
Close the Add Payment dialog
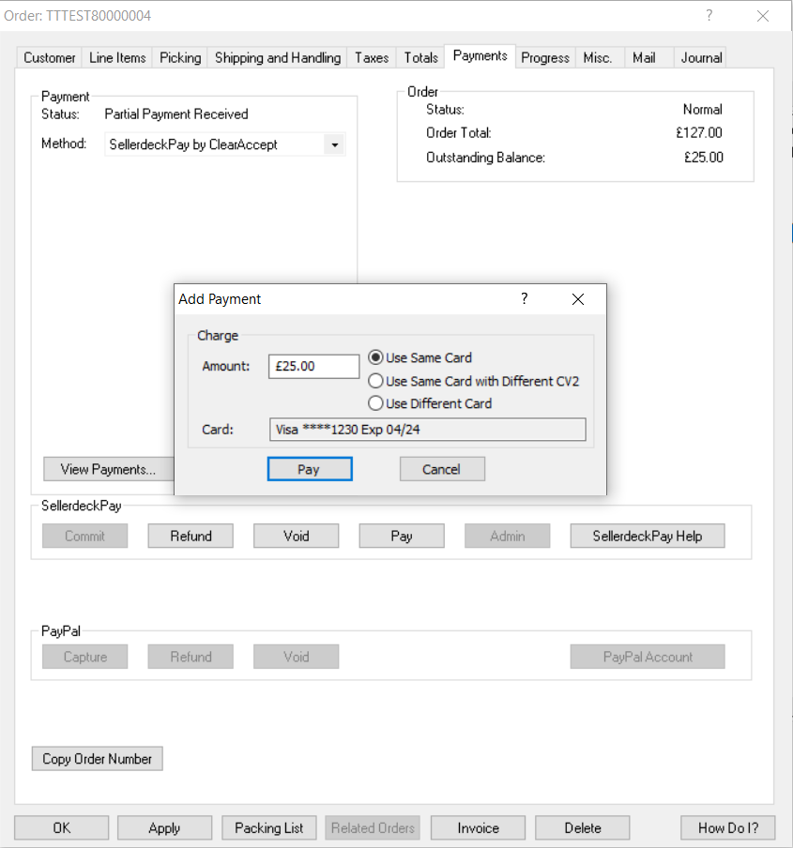point(578,299)
